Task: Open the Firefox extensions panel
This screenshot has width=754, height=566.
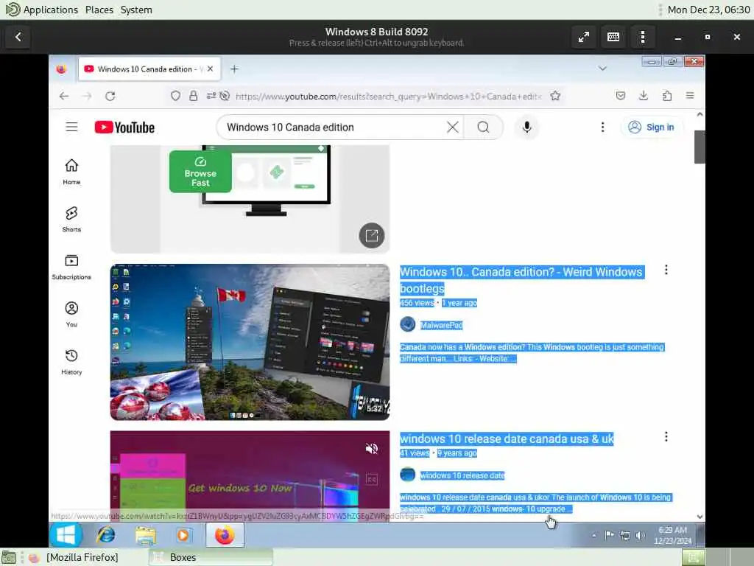Action: (x=667, y=96)
